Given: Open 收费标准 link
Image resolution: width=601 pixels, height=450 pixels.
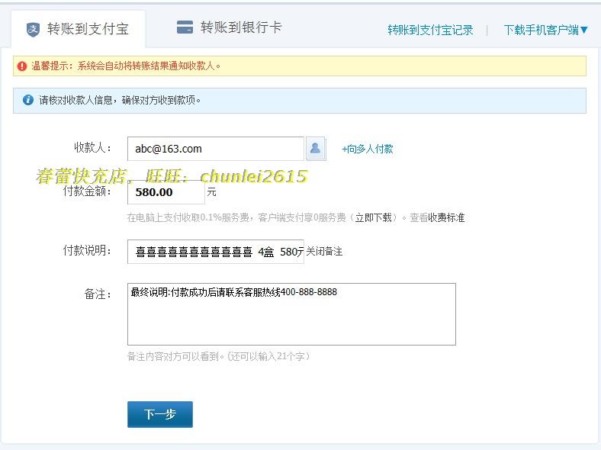Looking at the screenshot, I should coord(446,217).
